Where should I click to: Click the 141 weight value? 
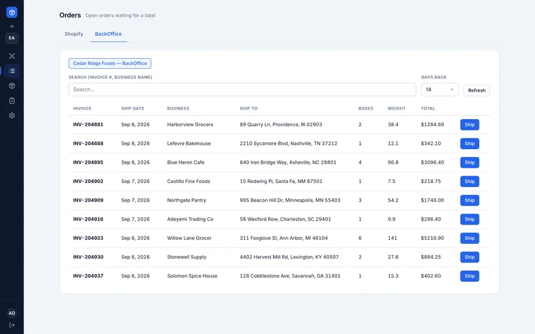[393, 238]
